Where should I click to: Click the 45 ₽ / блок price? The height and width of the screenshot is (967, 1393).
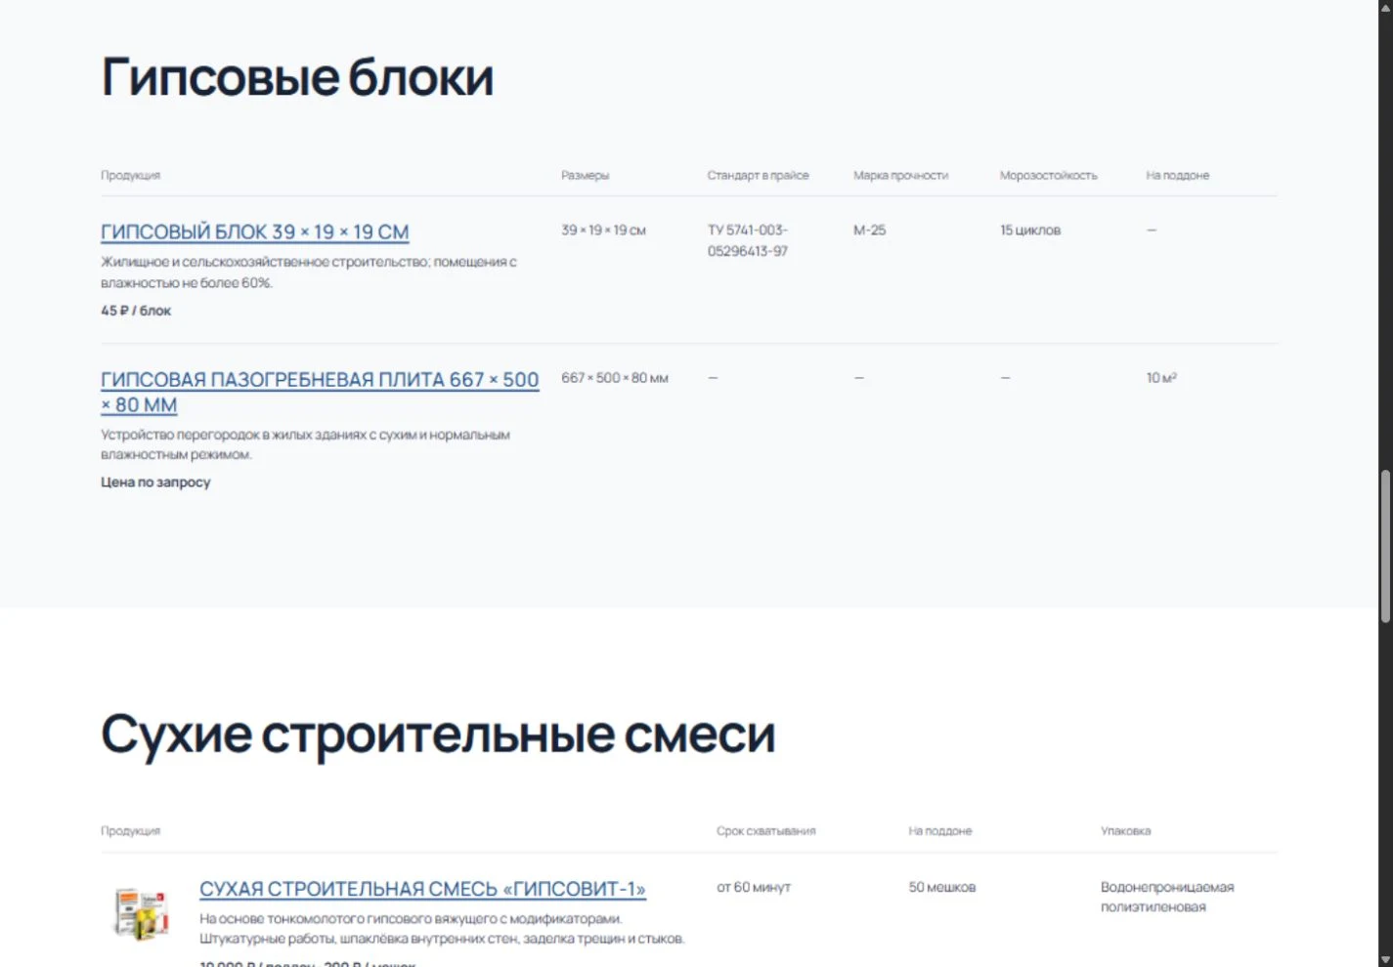pyautogui.click(x=136, y=311)
